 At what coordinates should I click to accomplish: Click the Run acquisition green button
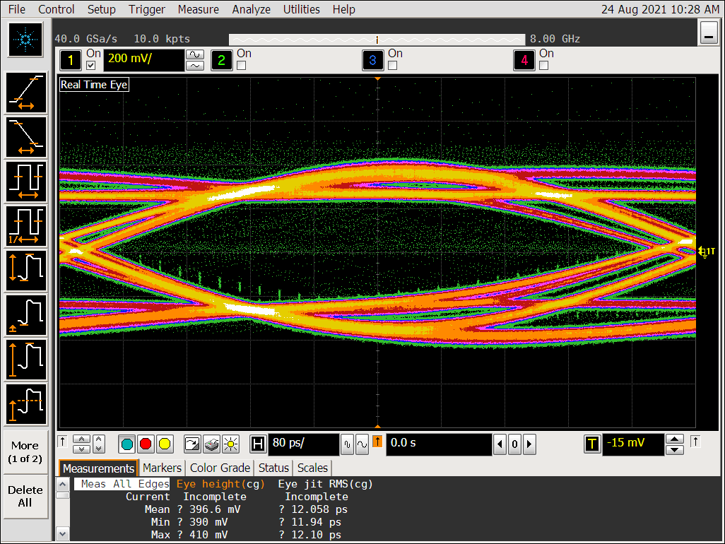coord(126,444)
